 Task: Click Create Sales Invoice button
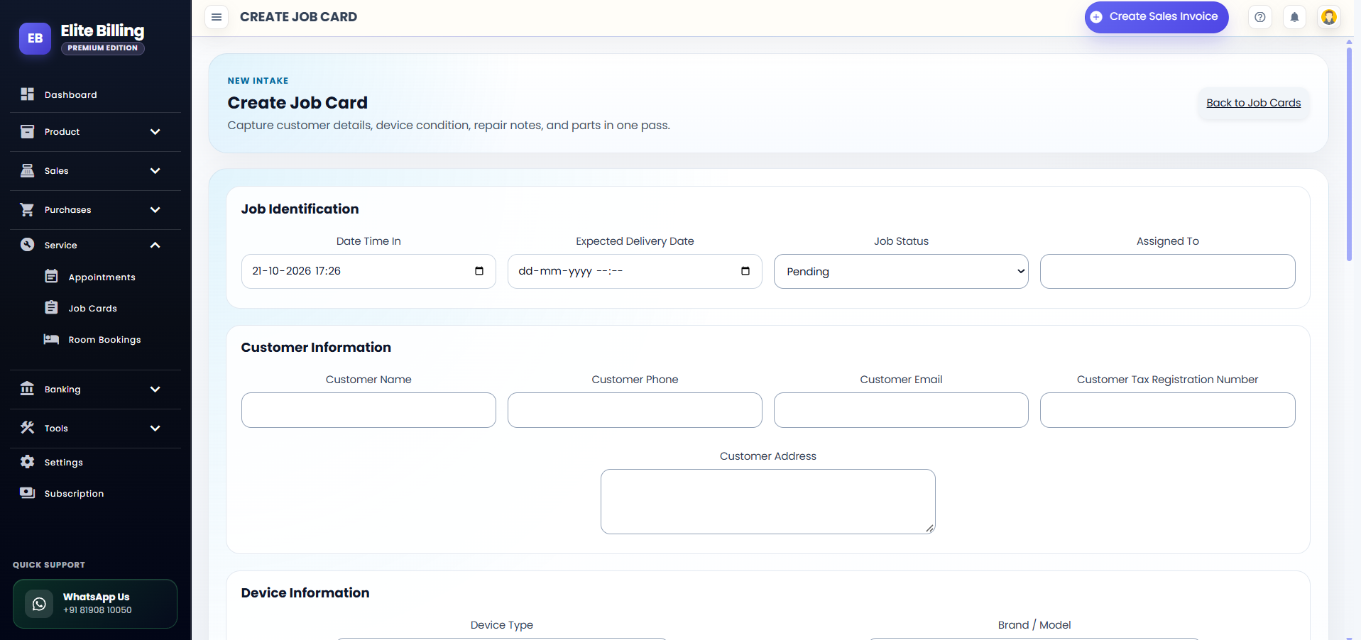(1157, 17)
